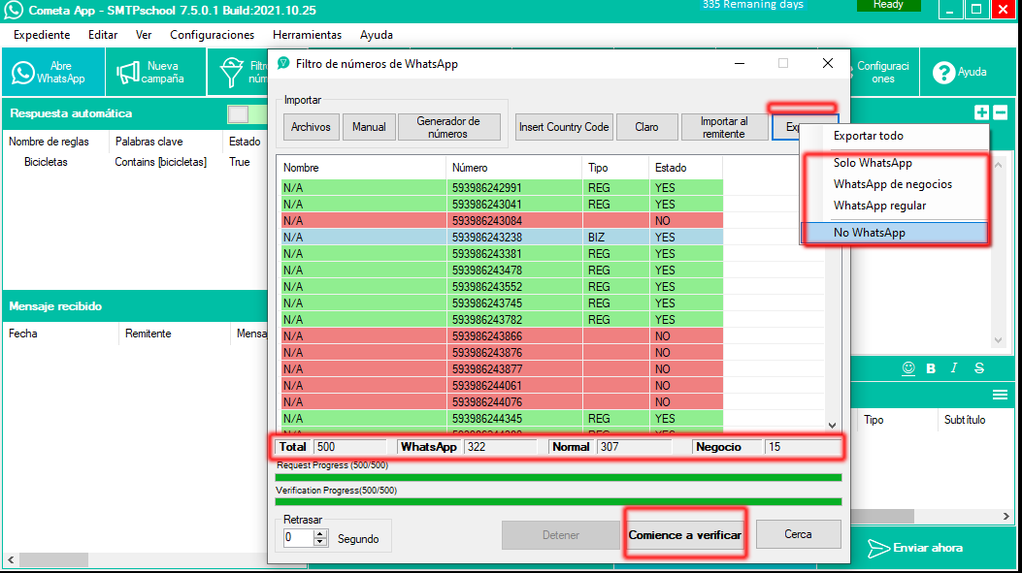The image size is (1022, 573).
Task: Select the row with number 593986243782
Action: [x=501, y=320]
